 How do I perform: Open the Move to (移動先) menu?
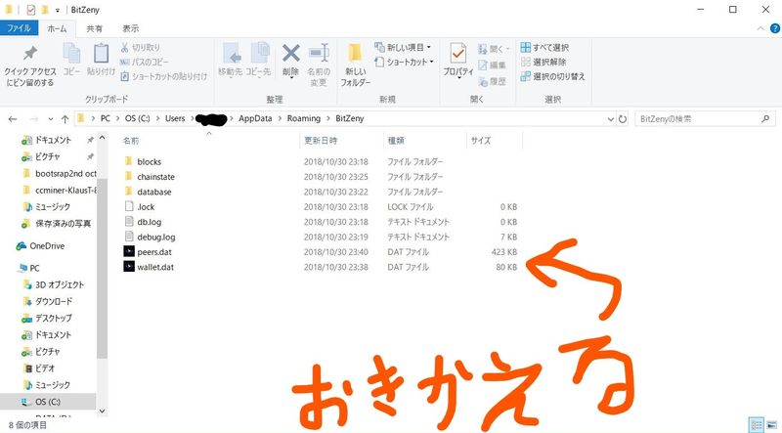click(231, 60)
